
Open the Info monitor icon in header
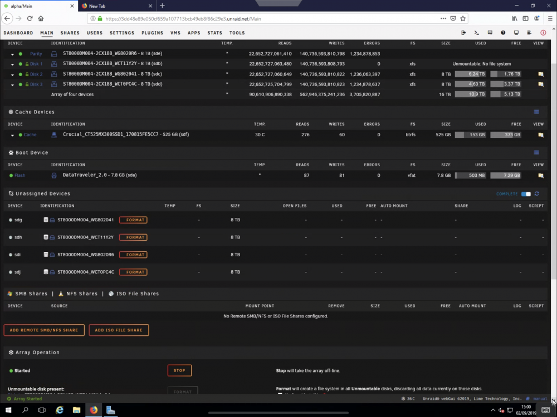click(x=516, y=33)
